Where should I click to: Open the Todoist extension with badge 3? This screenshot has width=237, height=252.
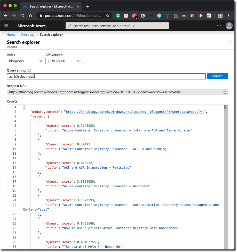(135, 16)
